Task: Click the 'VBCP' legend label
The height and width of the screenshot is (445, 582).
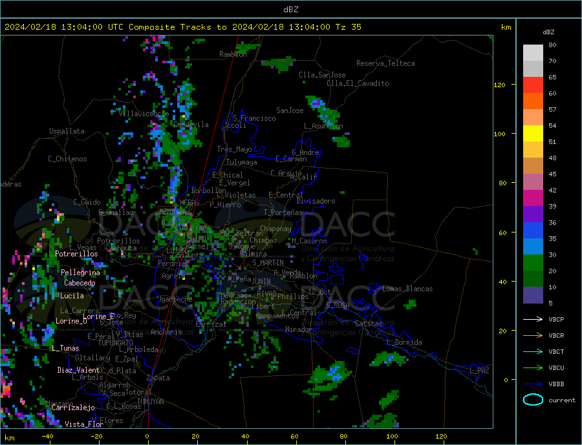Action: click(556, 319)
